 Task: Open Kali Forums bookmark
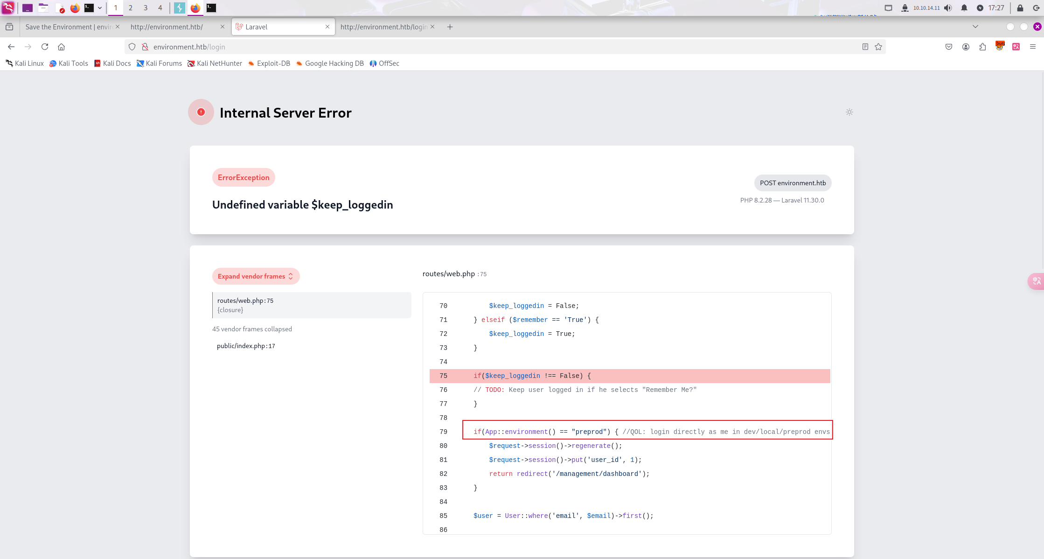159,63
